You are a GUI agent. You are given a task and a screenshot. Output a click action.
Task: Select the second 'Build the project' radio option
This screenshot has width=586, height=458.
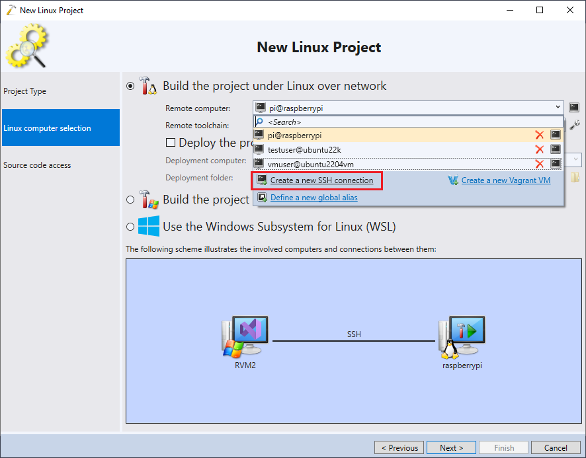[x=130, y=200]
